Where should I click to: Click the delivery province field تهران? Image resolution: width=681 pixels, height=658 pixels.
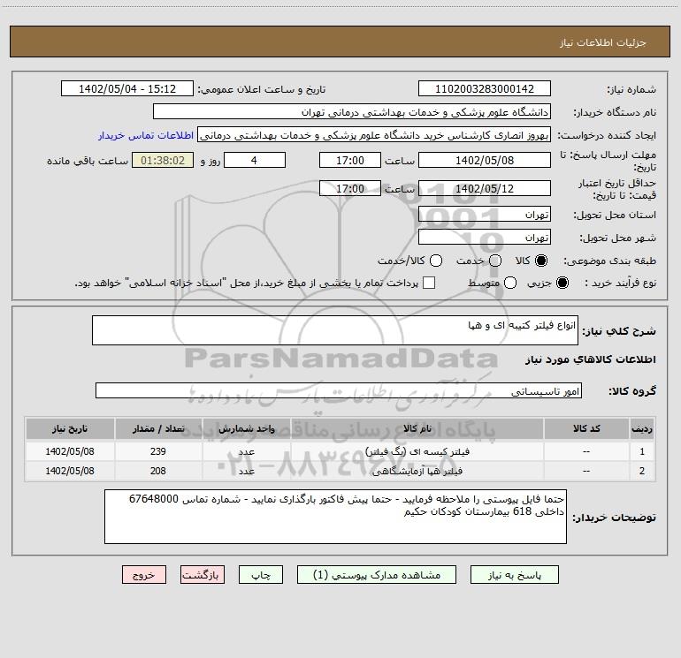485,215
